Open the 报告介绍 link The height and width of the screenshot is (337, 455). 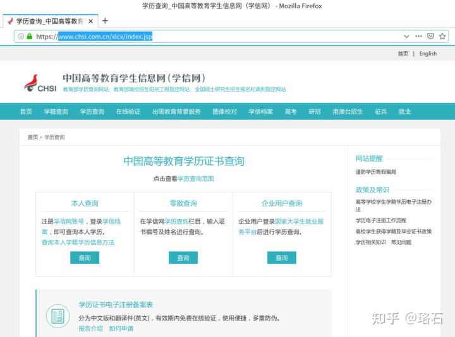[x=90, y=328]
